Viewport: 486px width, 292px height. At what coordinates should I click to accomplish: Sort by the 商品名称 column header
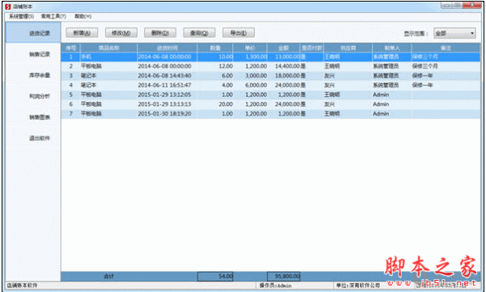coord(109,48)
